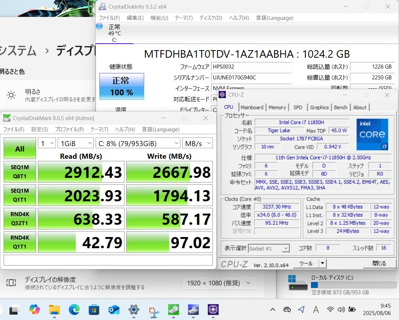Start the RND4K Q1T1 test
The height and width of the screenshot is (320, 399).
coord(19,242)
